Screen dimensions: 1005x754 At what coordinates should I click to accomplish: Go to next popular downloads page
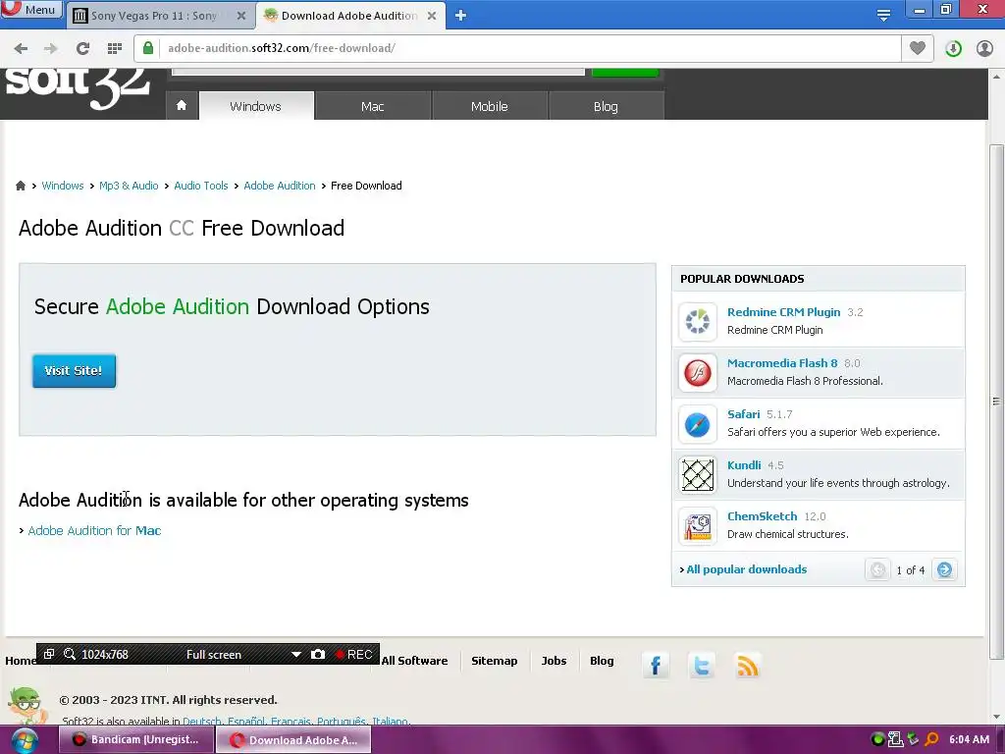click(944, 569)
